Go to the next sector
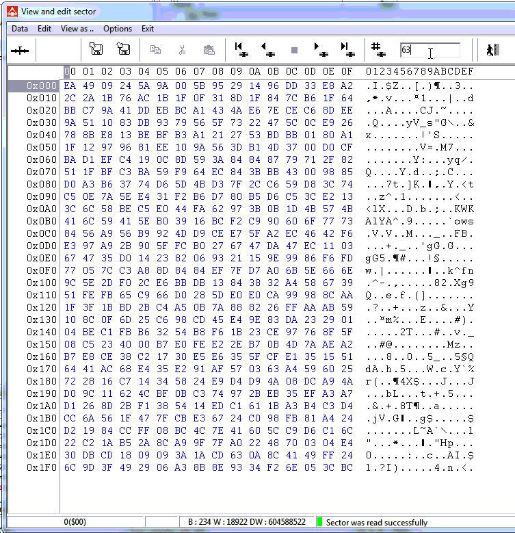 pyautogui.click(x=321, y=49)
